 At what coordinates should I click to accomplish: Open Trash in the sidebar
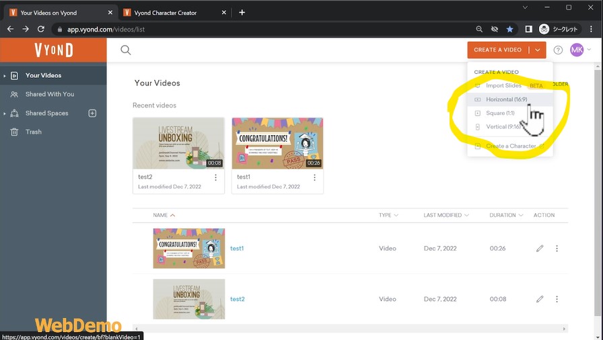tap(53, 132)
